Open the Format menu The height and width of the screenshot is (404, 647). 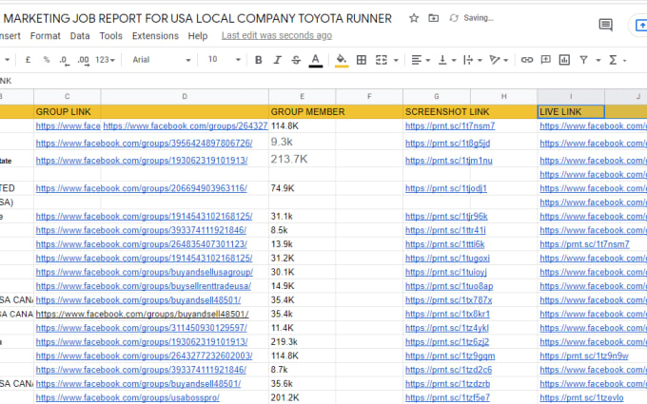45,36
